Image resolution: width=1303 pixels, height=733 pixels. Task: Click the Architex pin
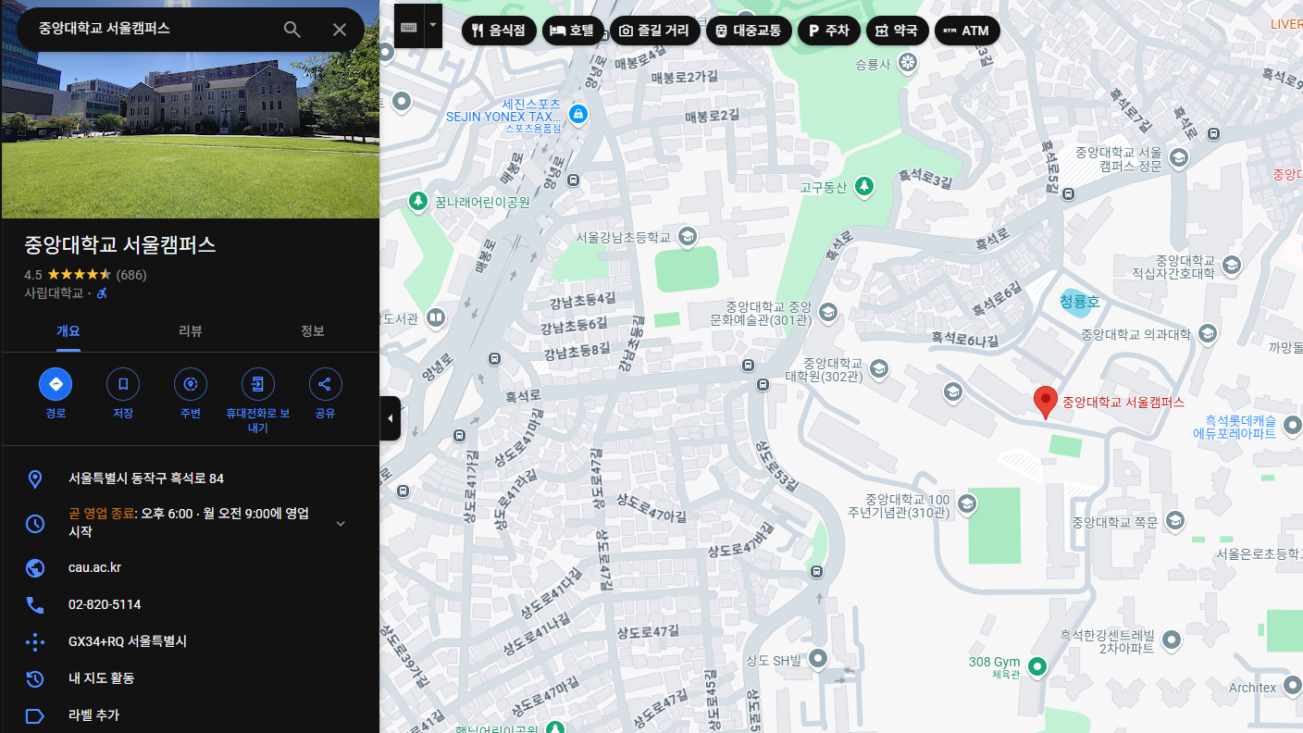[x=1293, y=687]
